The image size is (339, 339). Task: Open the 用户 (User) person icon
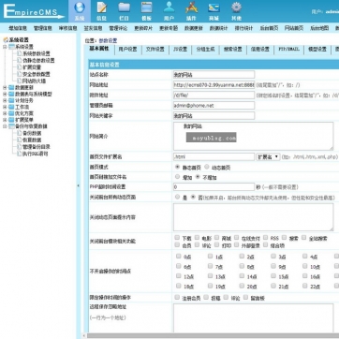(x=169, y=7)
